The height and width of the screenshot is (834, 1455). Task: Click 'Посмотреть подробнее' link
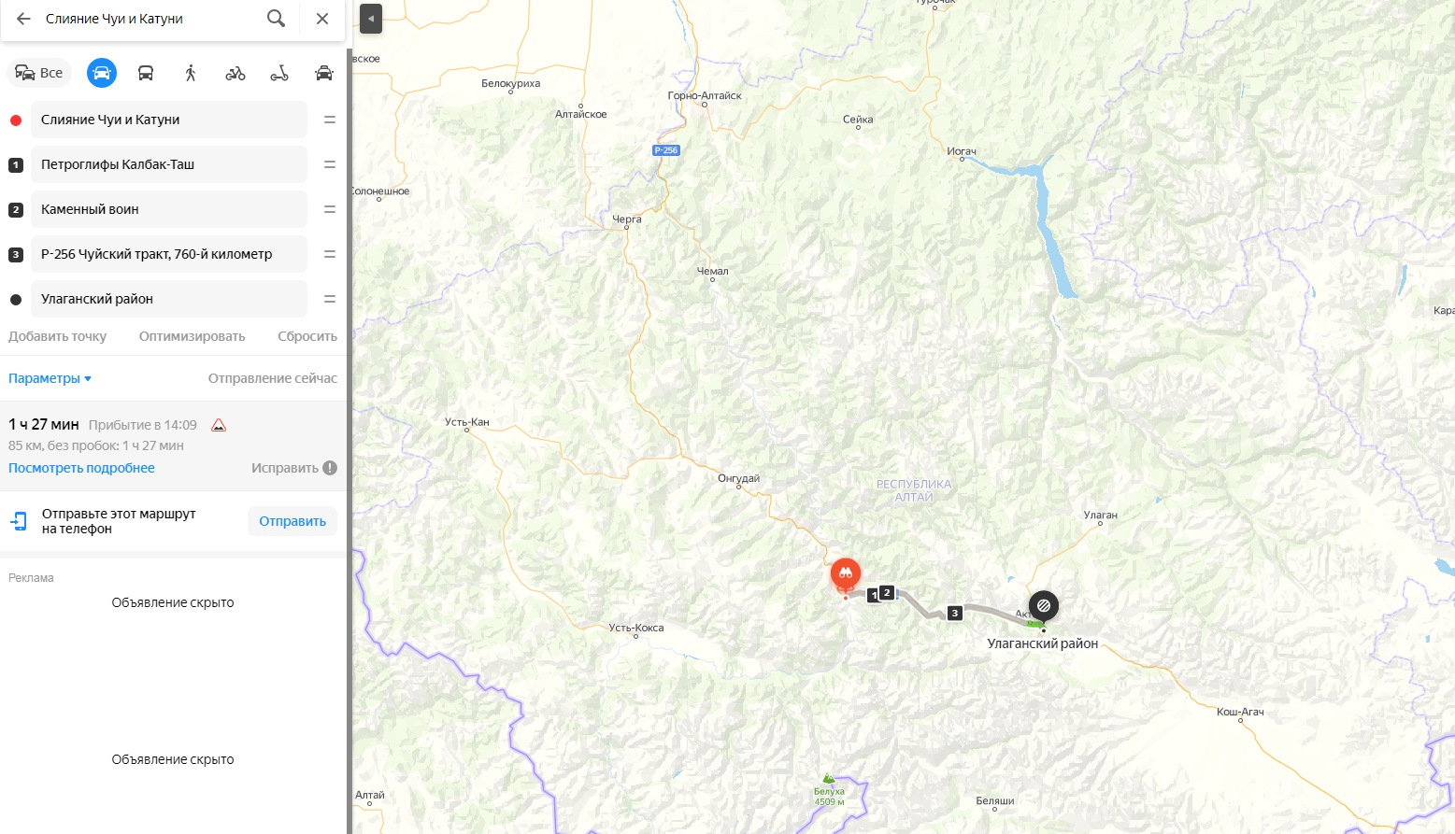pyautogui.click(x=81, y=468)
